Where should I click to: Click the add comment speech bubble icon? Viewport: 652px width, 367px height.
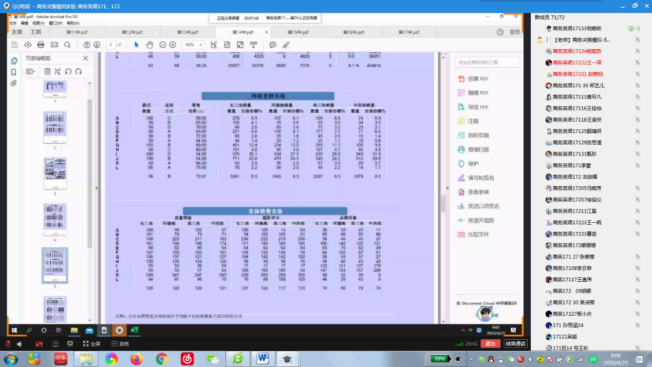(273, 45)
